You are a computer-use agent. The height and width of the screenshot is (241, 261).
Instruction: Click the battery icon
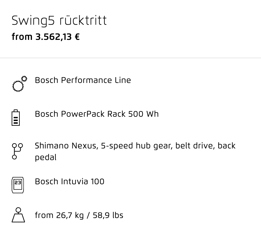16,118
